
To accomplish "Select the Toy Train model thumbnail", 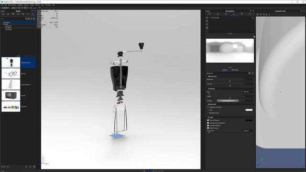I will [11, 107].
